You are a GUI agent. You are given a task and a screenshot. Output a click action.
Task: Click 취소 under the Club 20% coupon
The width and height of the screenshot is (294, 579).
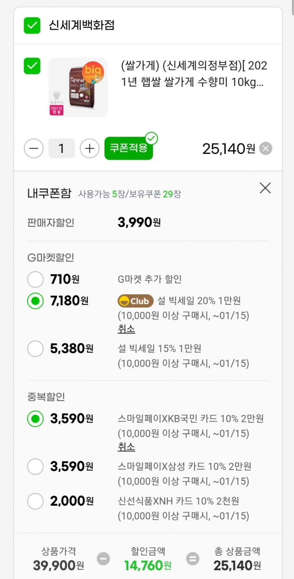pos(126,329)
